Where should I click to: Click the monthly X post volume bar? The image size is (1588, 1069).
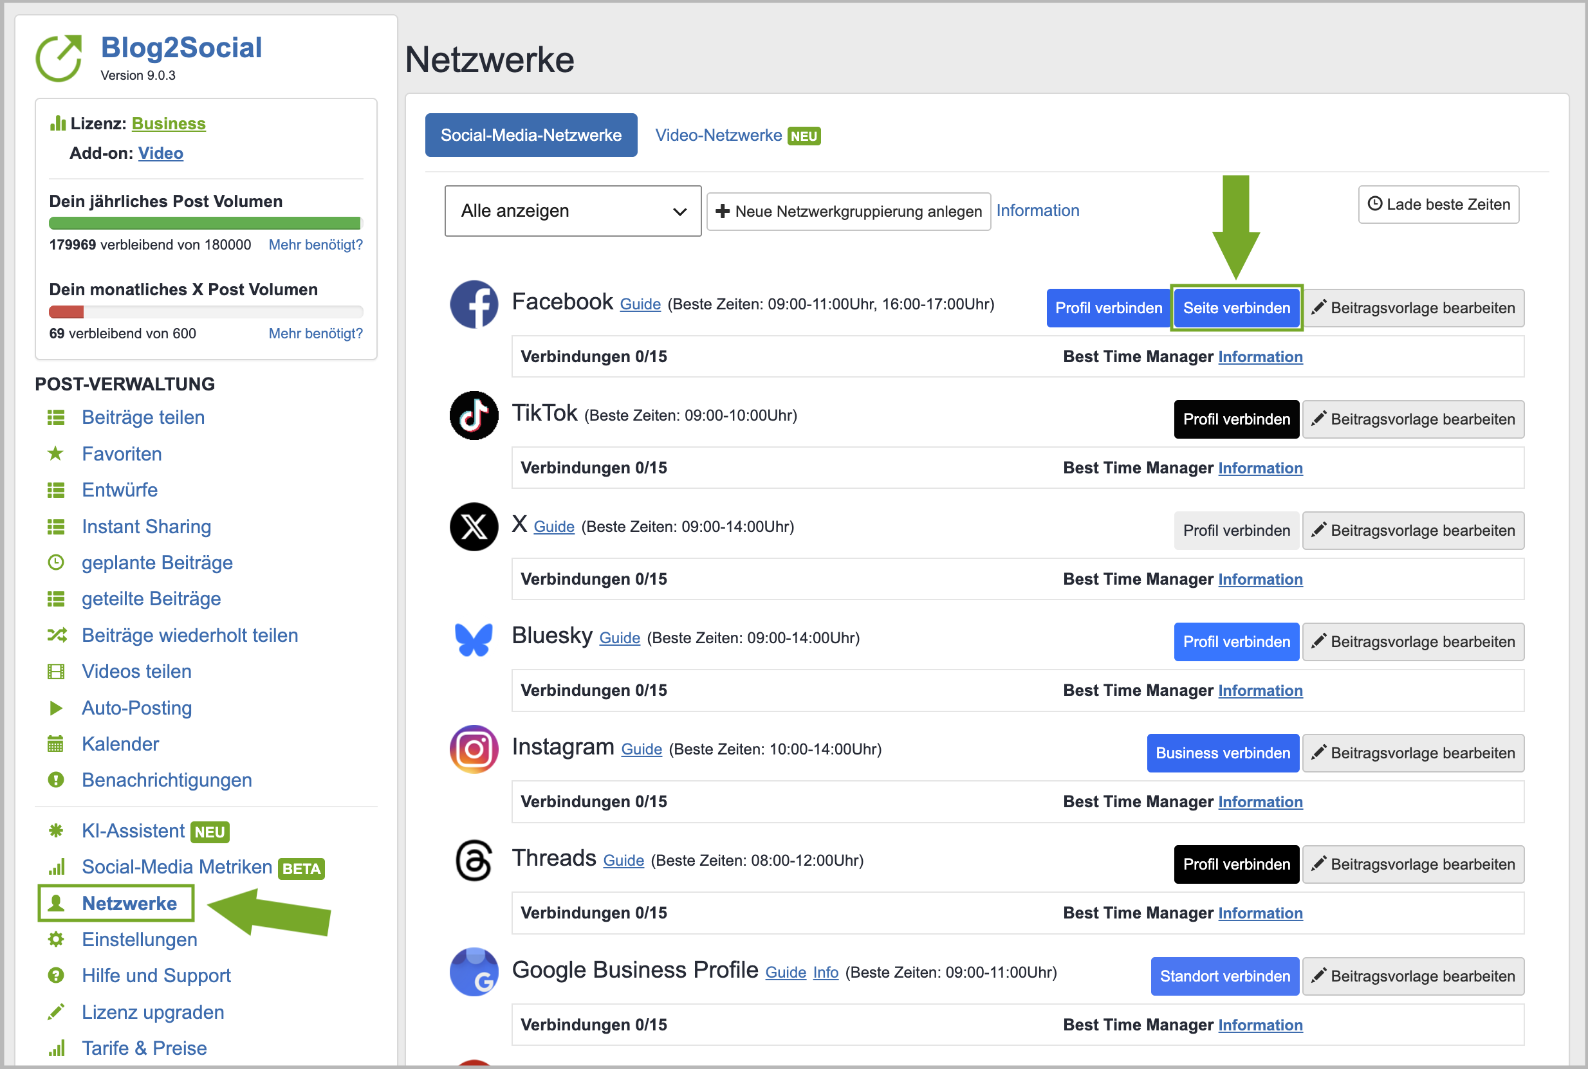tap(206, 311)
